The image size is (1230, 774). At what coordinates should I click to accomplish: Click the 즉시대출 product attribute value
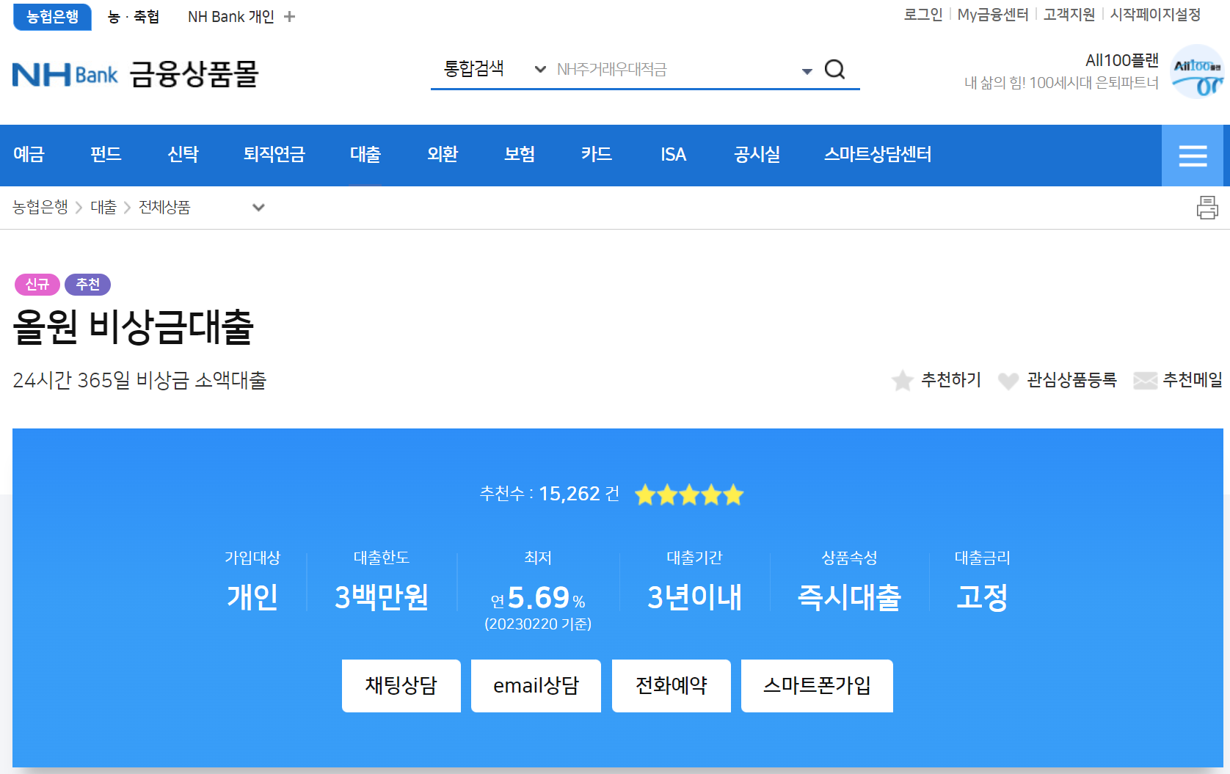(x=849, y=597)
